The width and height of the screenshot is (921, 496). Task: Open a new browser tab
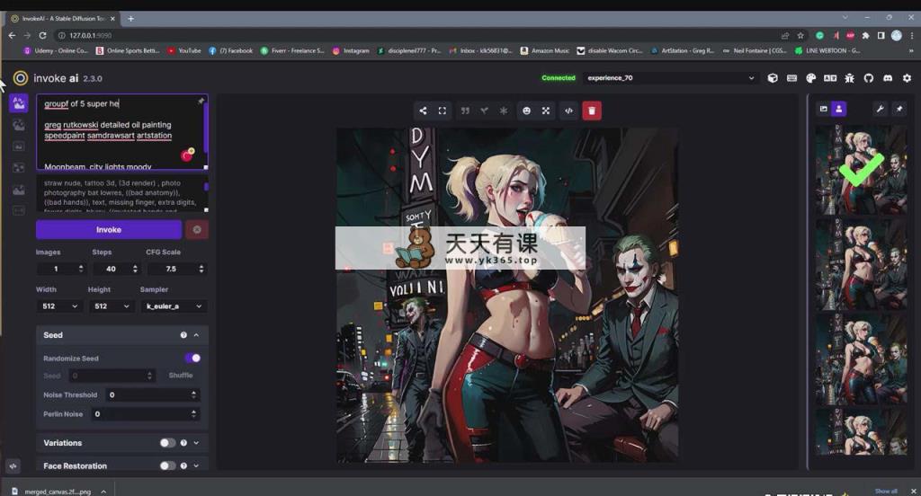(x=130, y=19)
